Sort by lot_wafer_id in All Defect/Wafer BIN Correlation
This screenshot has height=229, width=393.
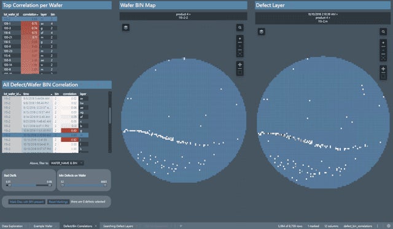[12, 94]
